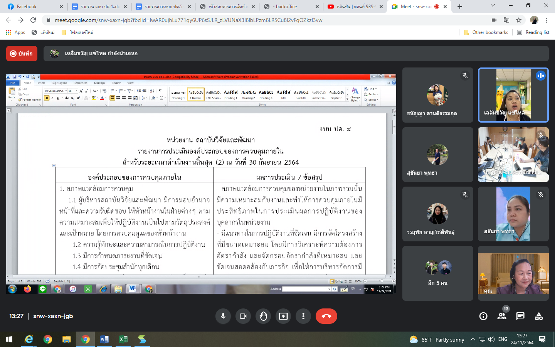This screenshot has height=347, width=555.
Task: Bookmark this page with star icon
Action: tap(519, 20)
